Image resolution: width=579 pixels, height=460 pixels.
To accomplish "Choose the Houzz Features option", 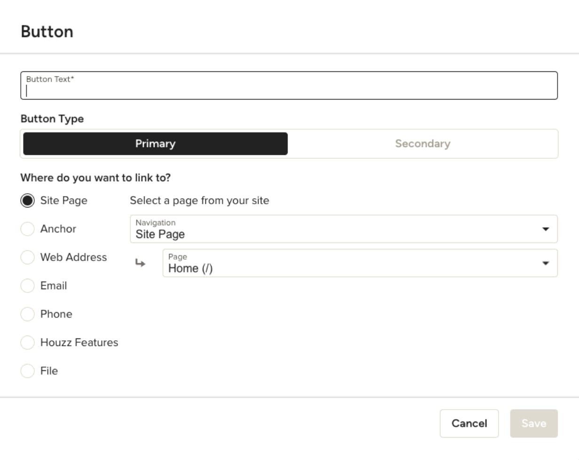I will [x=28, y=343].
